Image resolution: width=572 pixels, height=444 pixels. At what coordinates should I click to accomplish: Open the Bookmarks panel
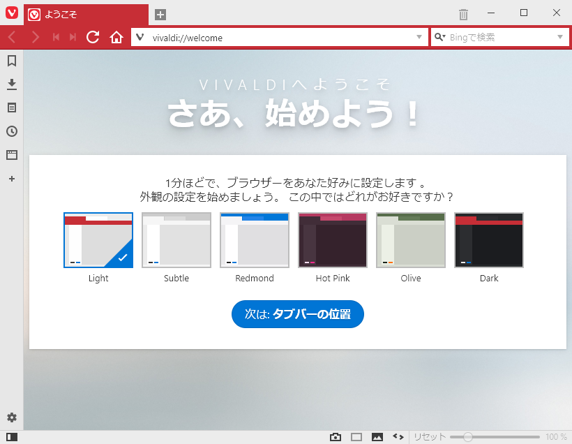click(12, 61)
